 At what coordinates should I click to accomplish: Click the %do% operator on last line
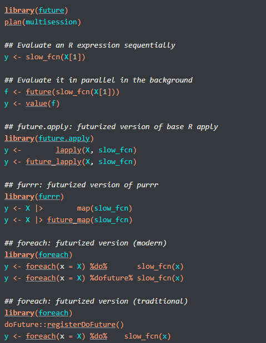[x=99, y=336]
